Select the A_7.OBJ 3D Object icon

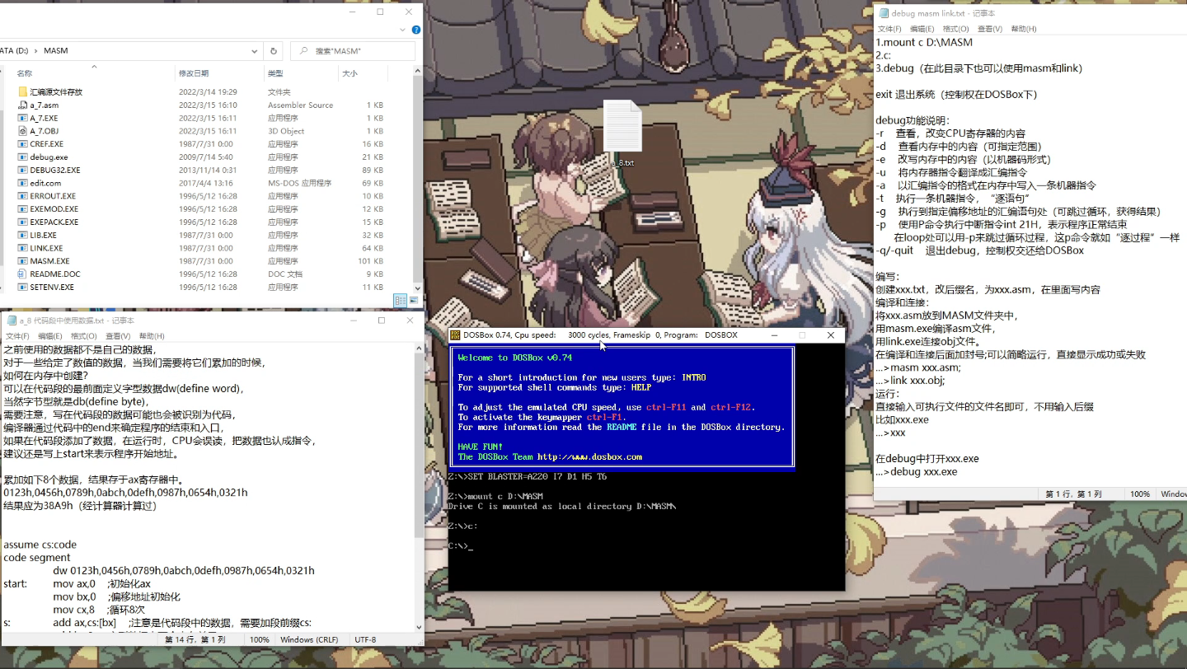click(x=23, y=131)
